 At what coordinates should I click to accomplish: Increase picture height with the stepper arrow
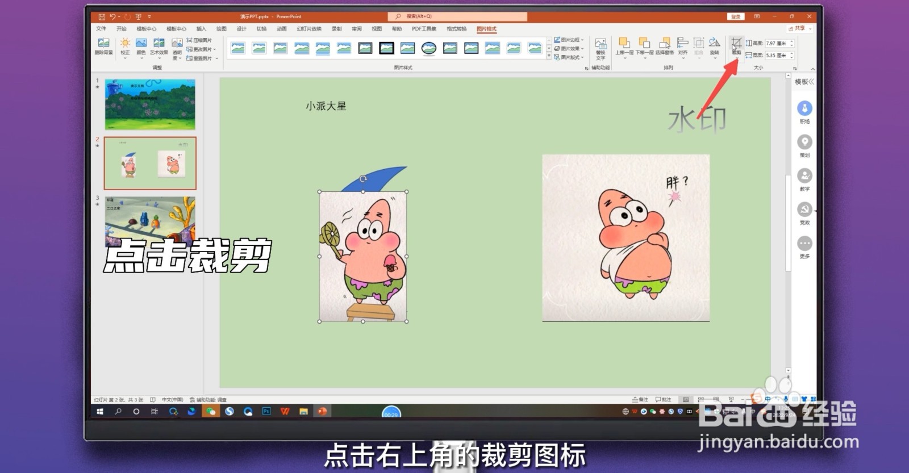pyautogui.click(x=791, y=41)
